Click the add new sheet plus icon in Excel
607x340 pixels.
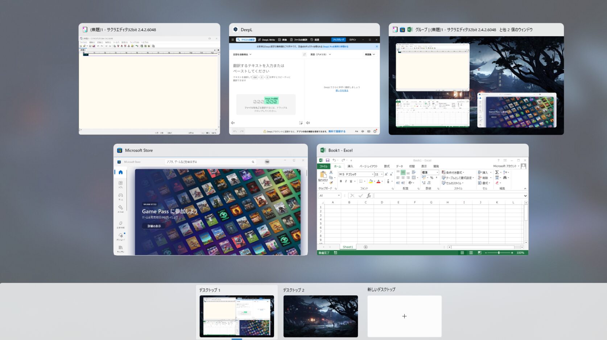pos(366,247)
